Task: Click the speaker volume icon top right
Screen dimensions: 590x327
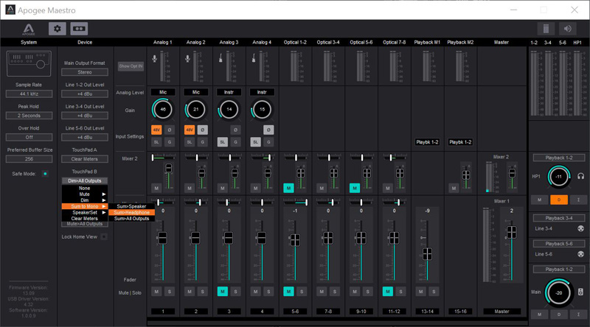Action: pyautogui.click(x=567, y=29)
